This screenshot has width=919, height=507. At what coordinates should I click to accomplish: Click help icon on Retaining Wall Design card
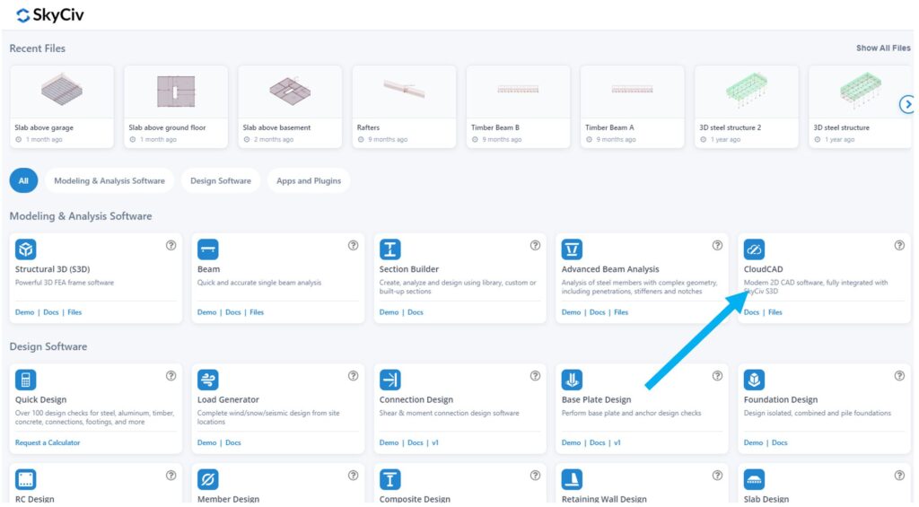tap(717, 476)
